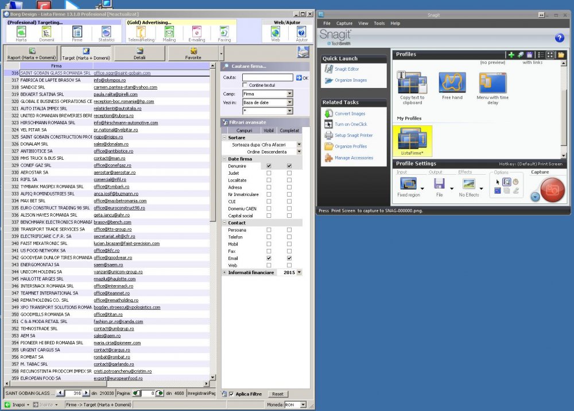574x411 pixels.
Task: Click the No Effects icon
Action: [468, 183]
